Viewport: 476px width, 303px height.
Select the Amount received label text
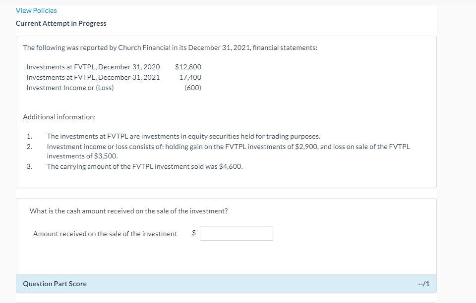[x=105, y=233]
